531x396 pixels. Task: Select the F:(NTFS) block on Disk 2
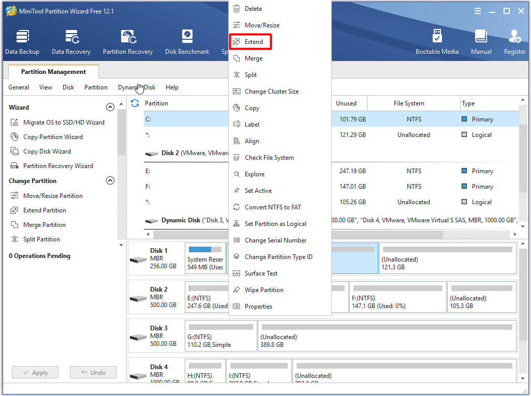click(x=398, y=297)
